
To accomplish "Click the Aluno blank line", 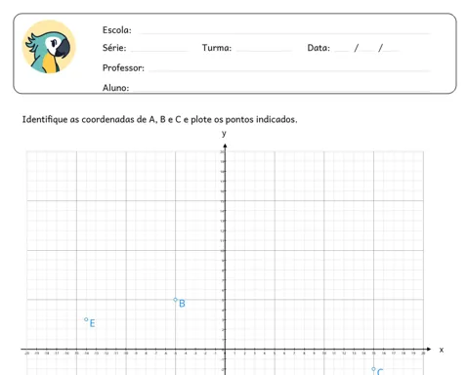I will (x=281, y=91).
